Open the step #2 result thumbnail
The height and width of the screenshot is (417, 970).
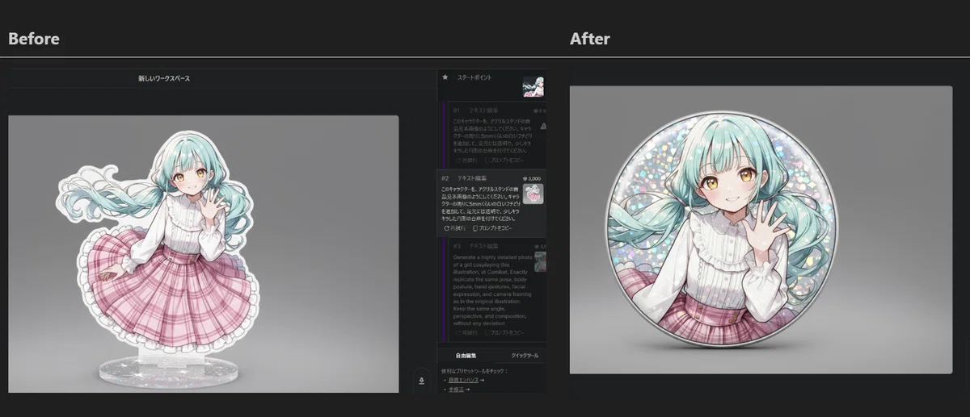click(x=533, y=194)
